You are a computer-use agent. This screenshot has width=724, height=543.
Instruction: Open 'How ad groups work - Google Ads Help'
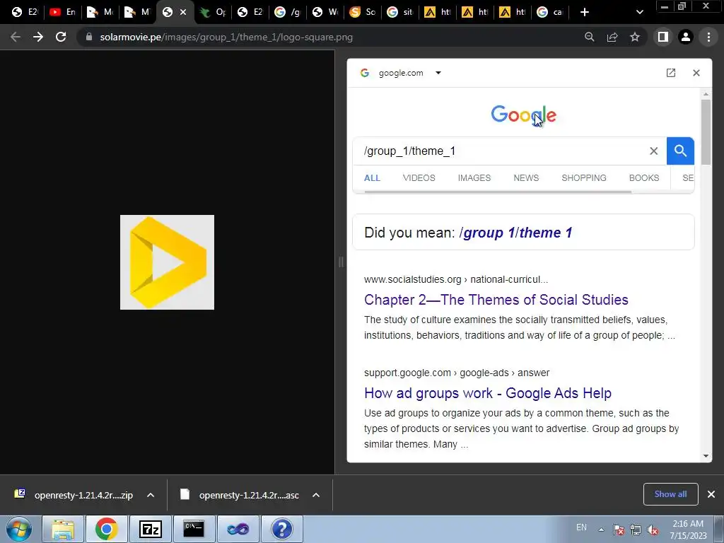[x=488, y=393]
